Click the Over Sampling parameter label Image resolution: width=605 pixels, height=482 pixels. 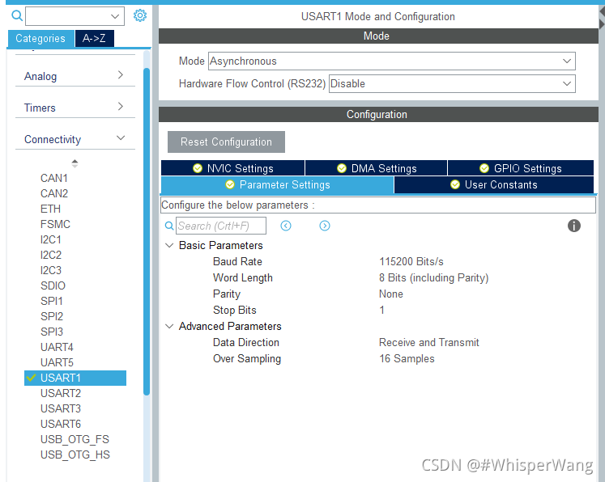(247, 359)
